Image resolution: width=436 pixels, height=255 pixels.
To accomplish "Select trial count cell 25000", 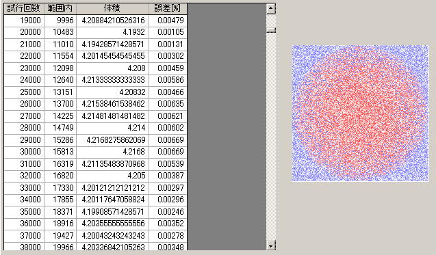I will pyautogui.click(x=24, y=92).
